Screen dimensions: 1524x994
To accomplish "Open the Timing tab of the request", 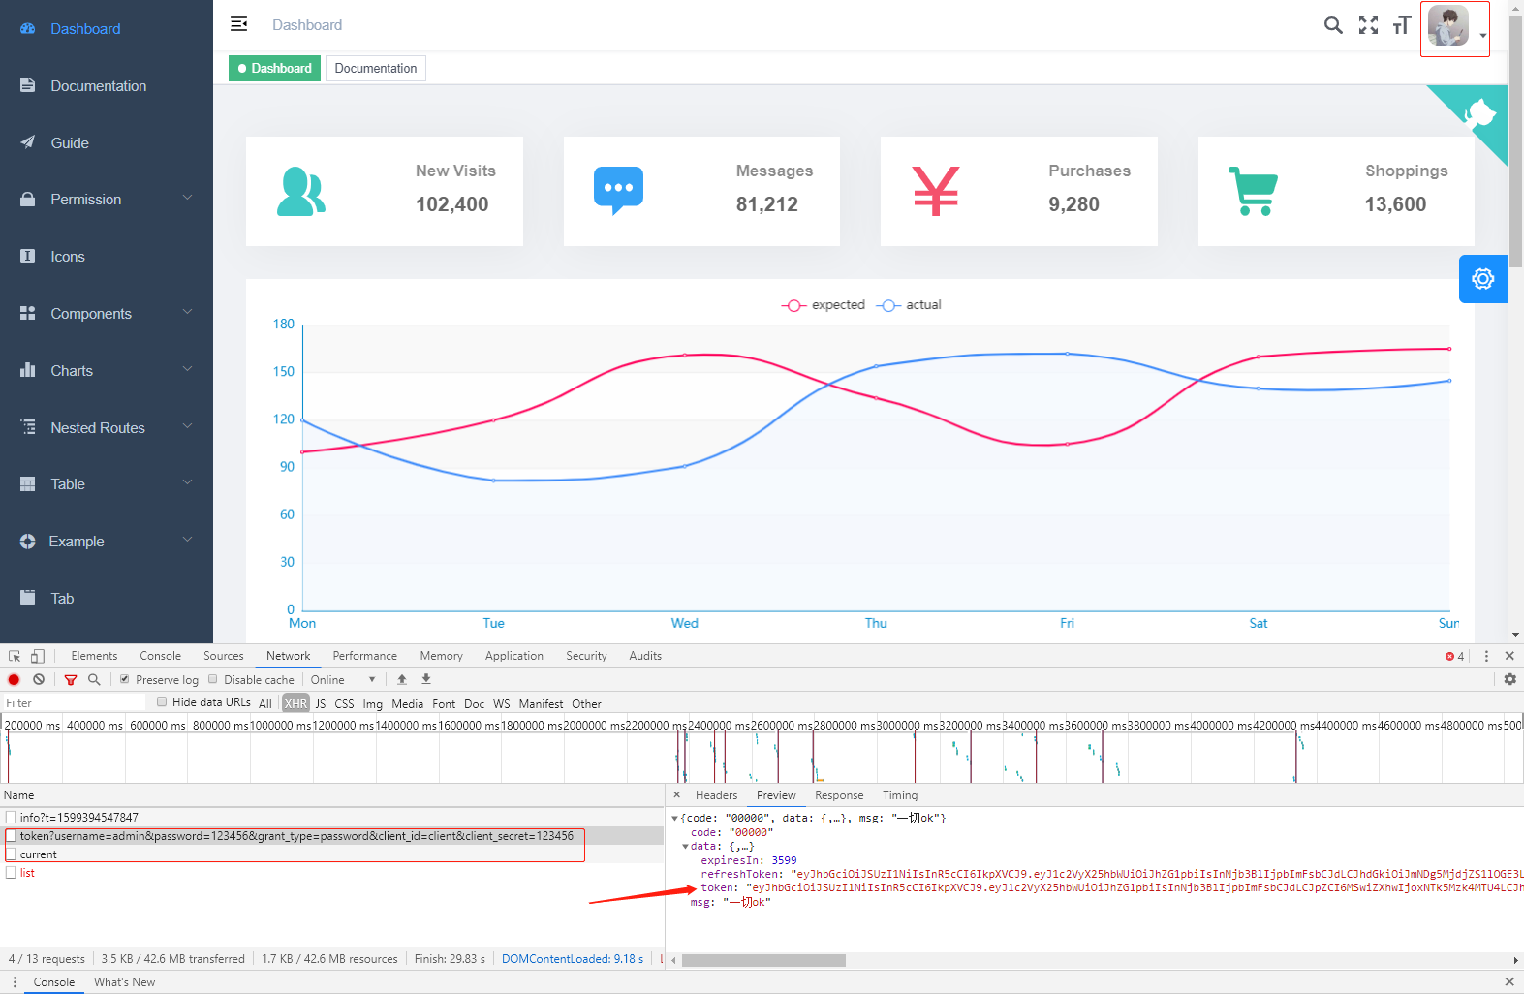I will [900, 795].
